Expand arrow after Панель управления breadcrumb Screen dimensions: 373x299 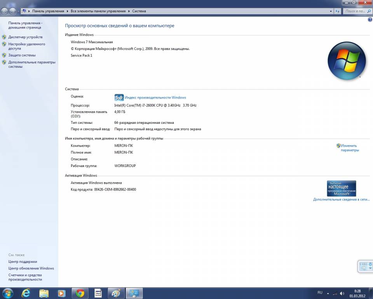67,11
